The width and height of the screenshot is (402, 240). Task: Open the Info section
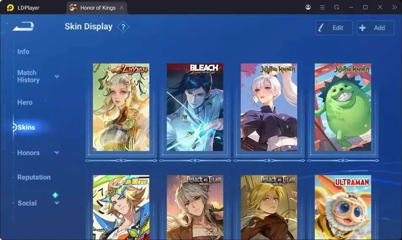(x=23, y=52)
